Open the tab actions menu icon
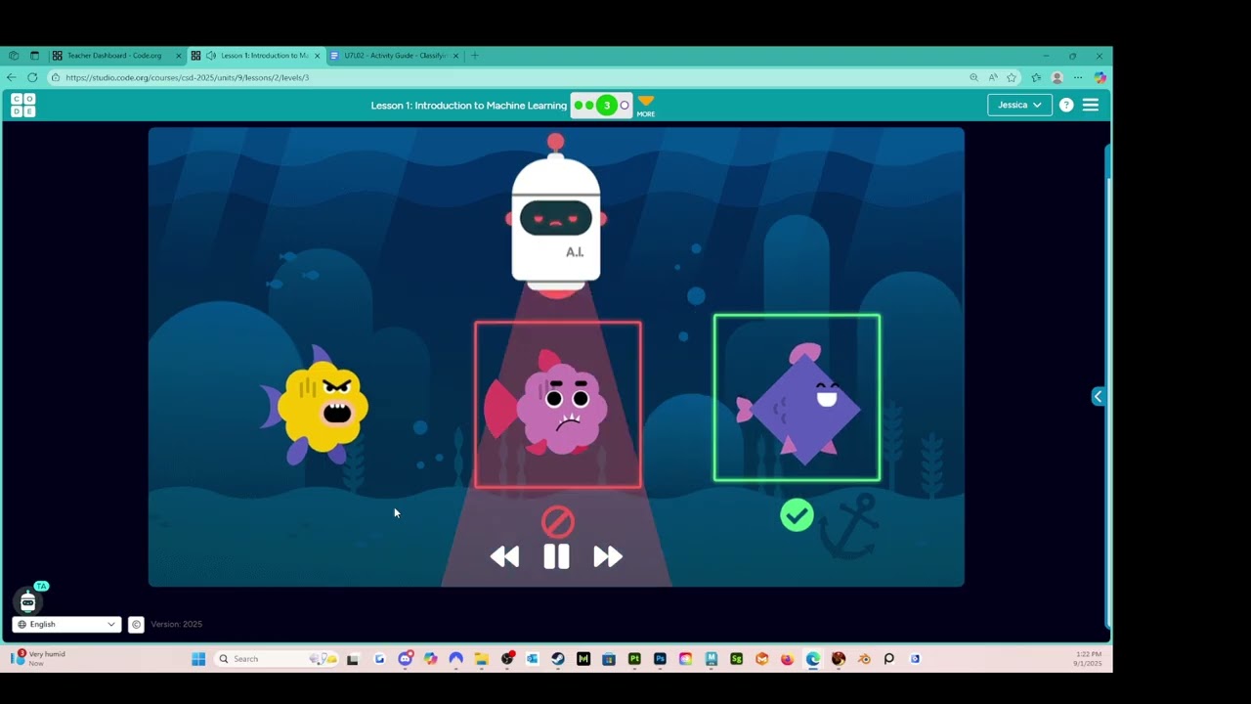The width and height of the screenshot is (1251, 704). coord(34,56)
